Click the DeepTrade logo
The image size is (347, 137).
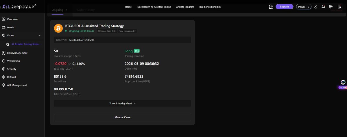(19, 6)
